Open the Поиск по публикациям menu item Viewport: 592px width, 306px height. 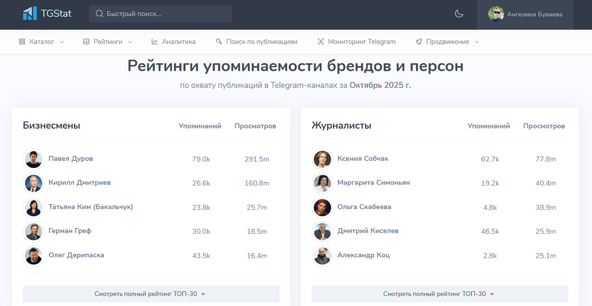click(261, 42)
